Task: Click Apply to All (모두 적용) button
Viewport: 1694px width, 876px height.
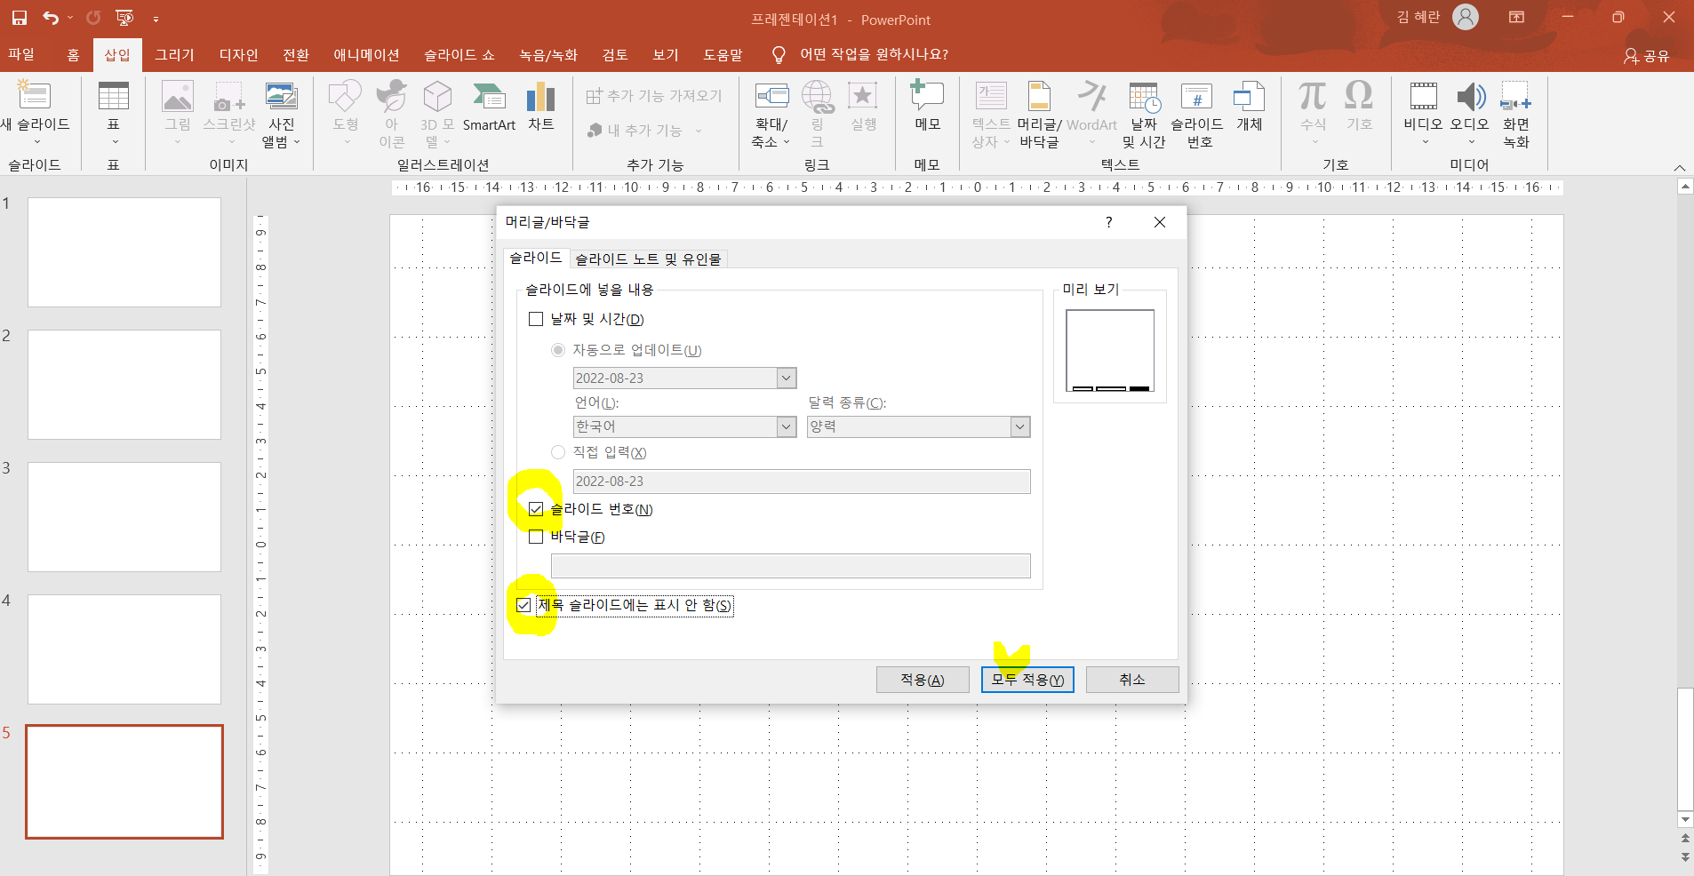Action: [1027, 680]
